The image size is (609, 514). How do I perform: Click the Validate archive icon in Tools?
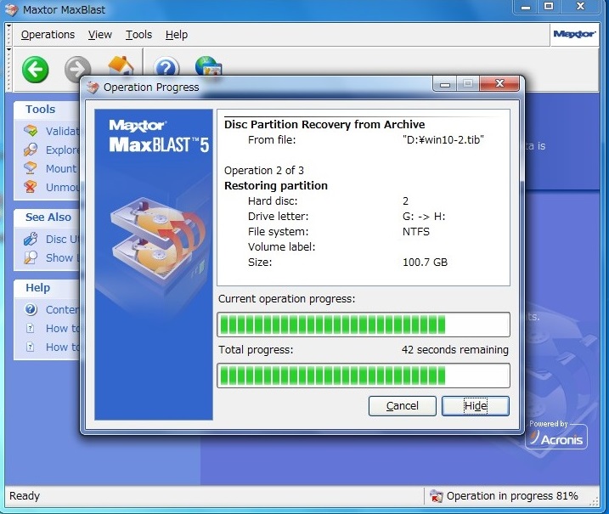pos(31,131)
